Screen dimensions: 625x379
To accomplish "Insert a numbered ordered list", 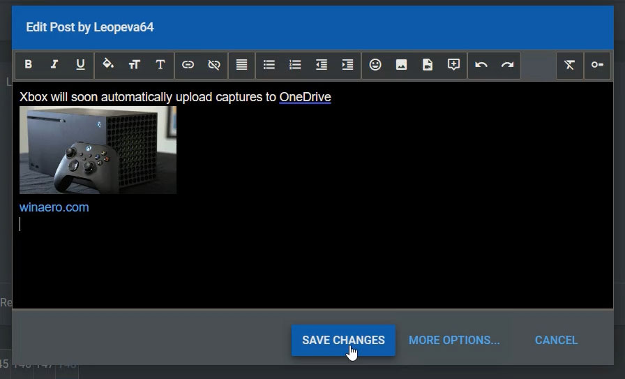I will (295, 65).
